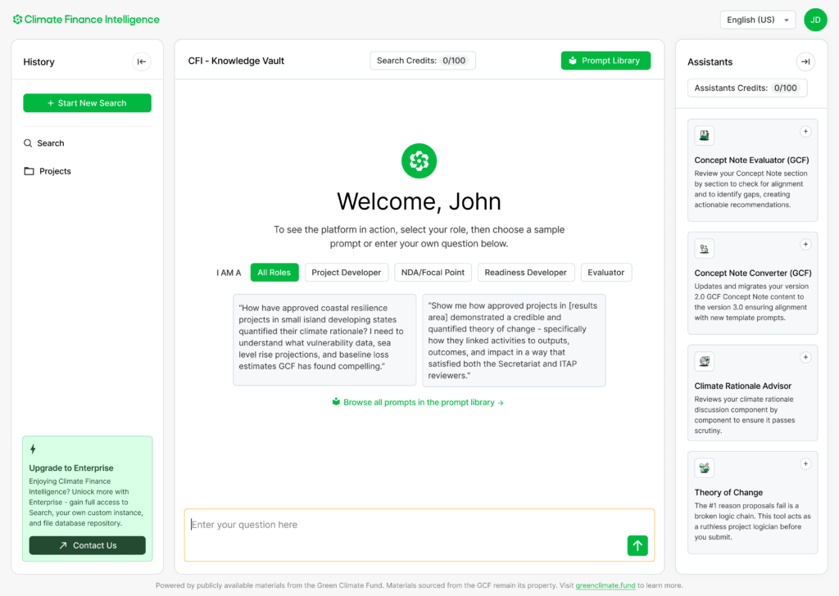Click the Theory of Change assistant icon
This screenshot has width=839, height=596.
tap(704, 467)
